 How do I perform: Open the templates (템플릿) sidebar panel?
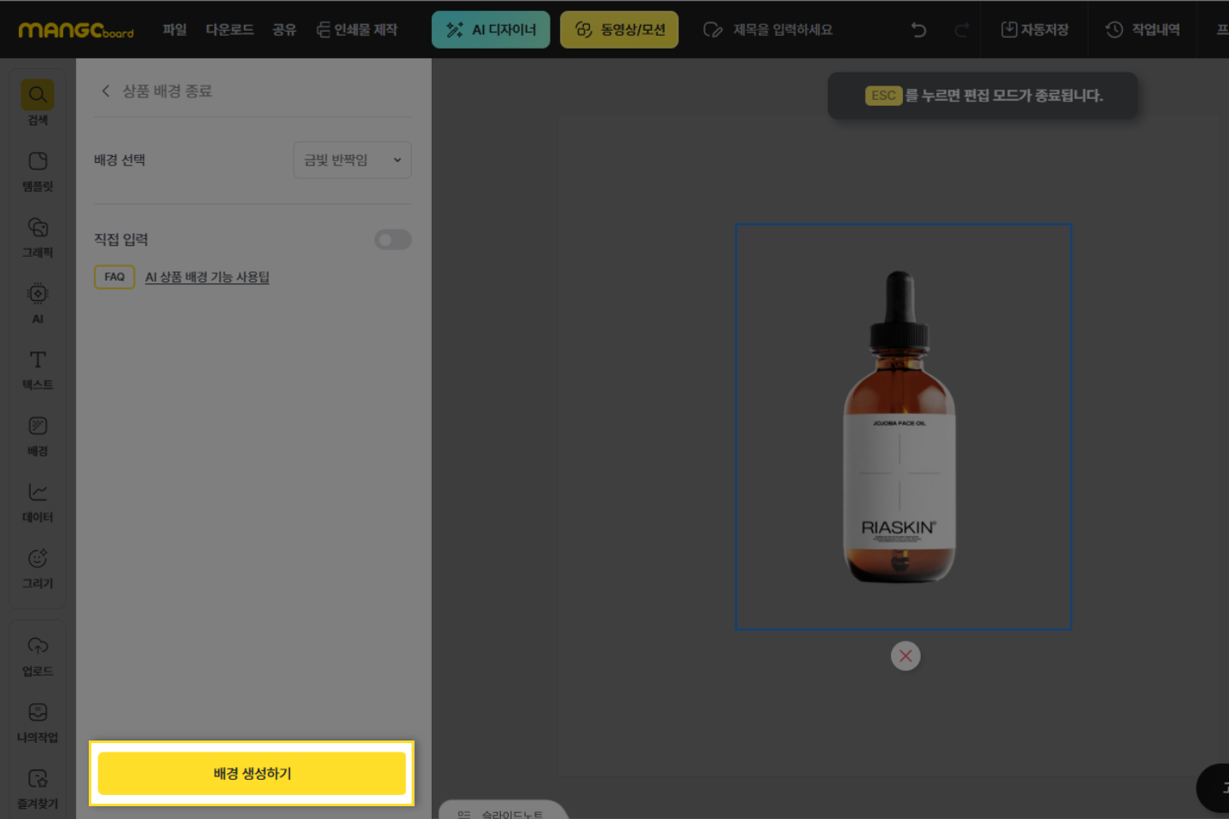click(x=38, y=169)
